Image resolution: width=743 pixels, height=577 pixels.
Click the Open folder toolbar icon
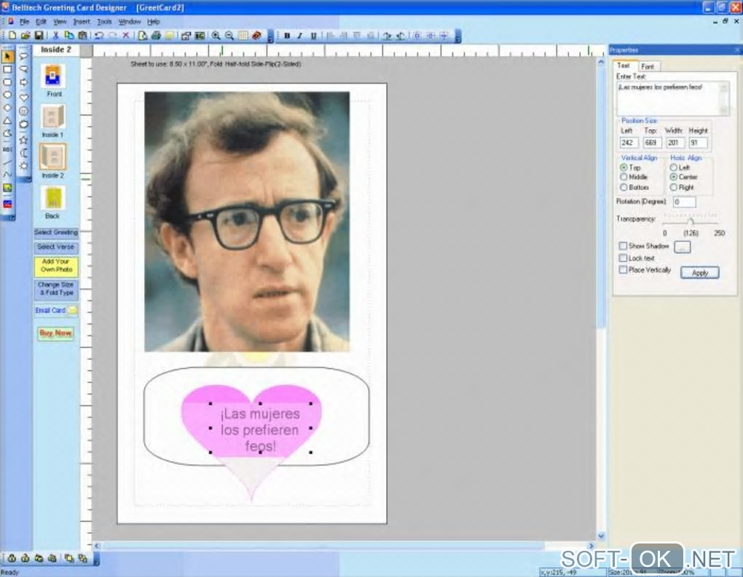click(25, 36)
